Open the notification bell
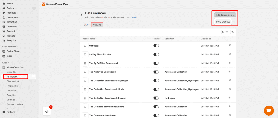This screenshot has width=278, height=118. pyautogui.click(x=47, y=111)
